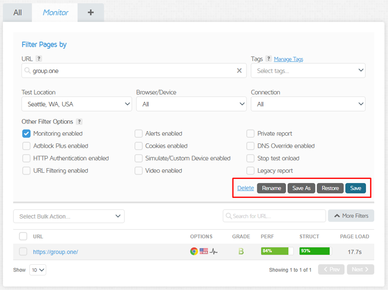Tick the Private report checkbox
This screenshot has width=388, height=290.
tap(250, 134)
